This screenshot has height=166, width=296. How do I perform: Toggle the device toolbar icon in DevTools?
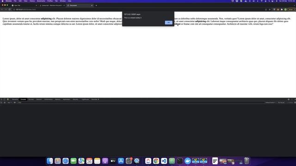pyautogui.click(x=5, y=100)
